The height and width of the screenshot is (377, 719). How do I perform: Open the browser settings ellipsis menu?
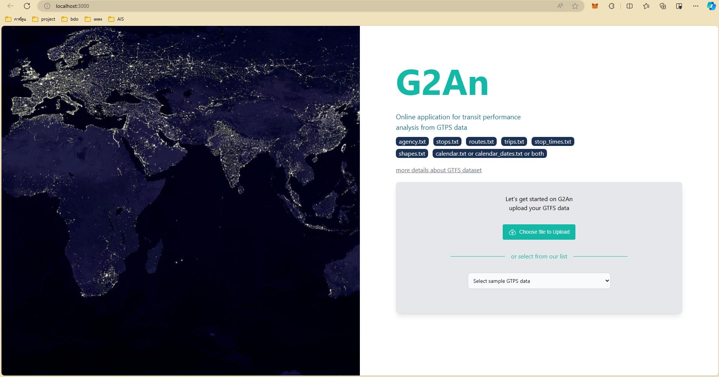coord(696,6)
